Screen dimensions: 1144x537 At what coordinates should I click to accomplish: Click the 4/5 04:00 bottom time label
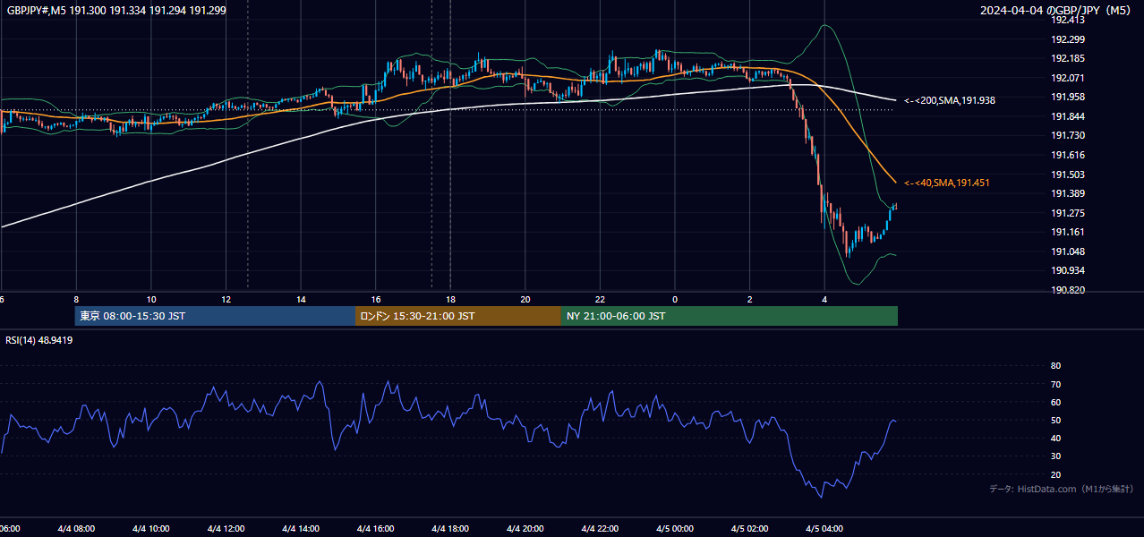click(x=824, y=529)
